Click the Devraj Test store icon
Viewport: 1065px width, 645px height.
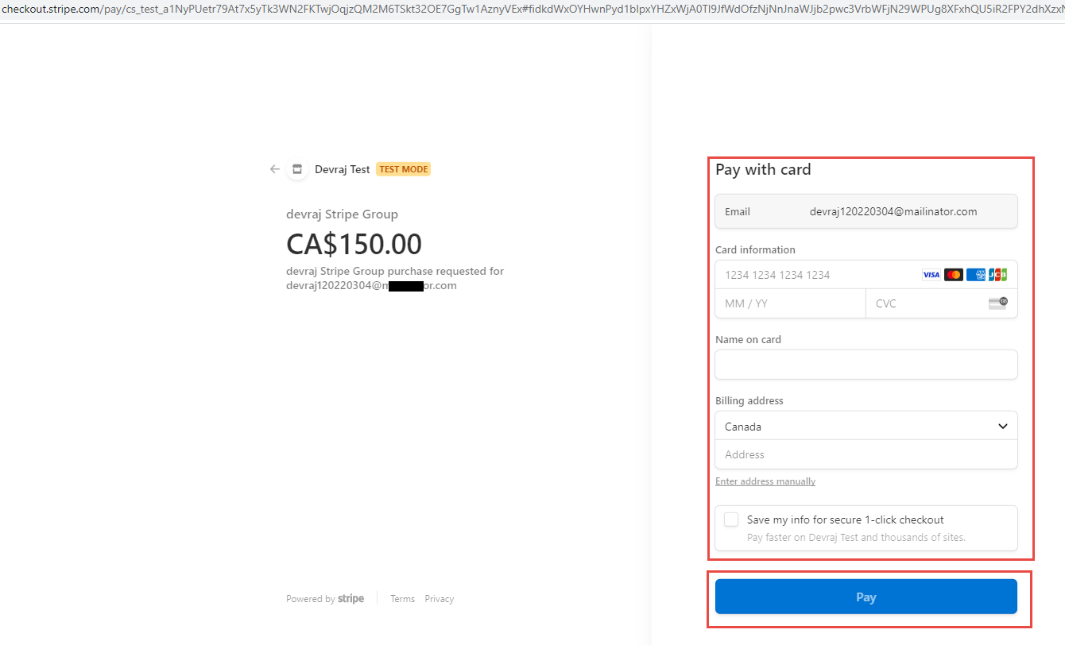click(297, 169)
